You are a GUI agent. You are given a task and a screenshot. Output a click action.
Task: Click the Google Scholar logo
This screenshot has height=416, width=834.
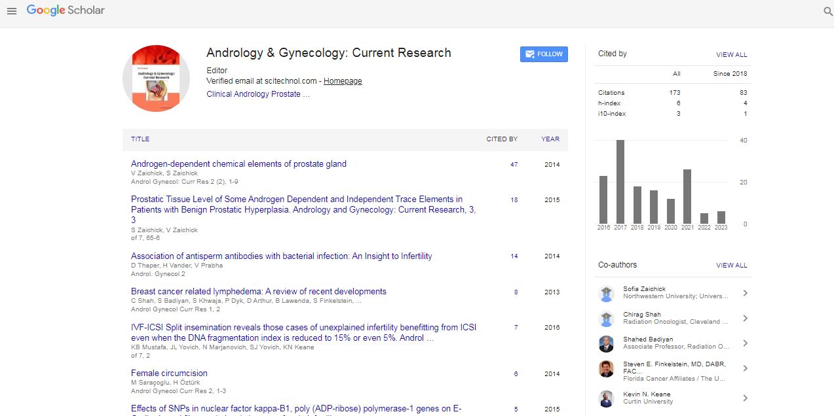pyautogui.click(x=66, y=10)
